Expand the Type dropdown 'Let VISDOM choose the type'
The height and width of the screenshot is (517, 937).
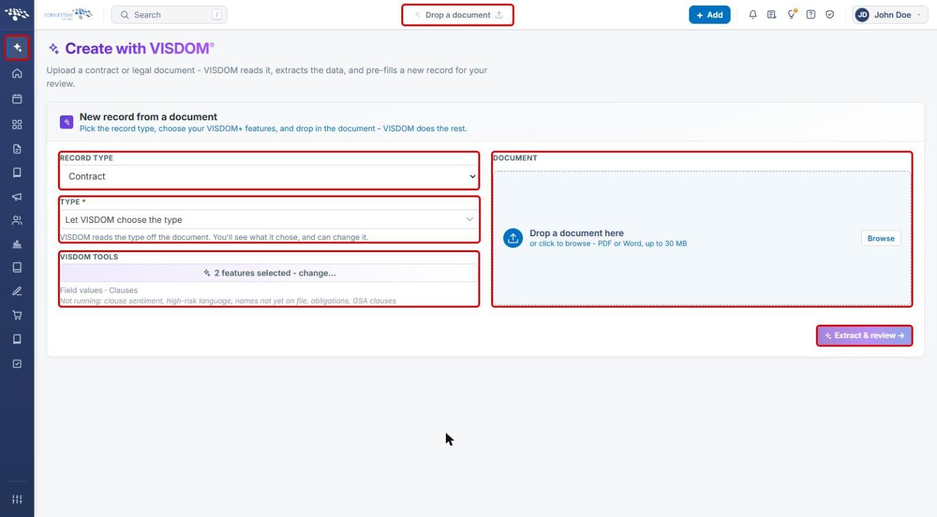pyautogui.click(x=269, y=220)
